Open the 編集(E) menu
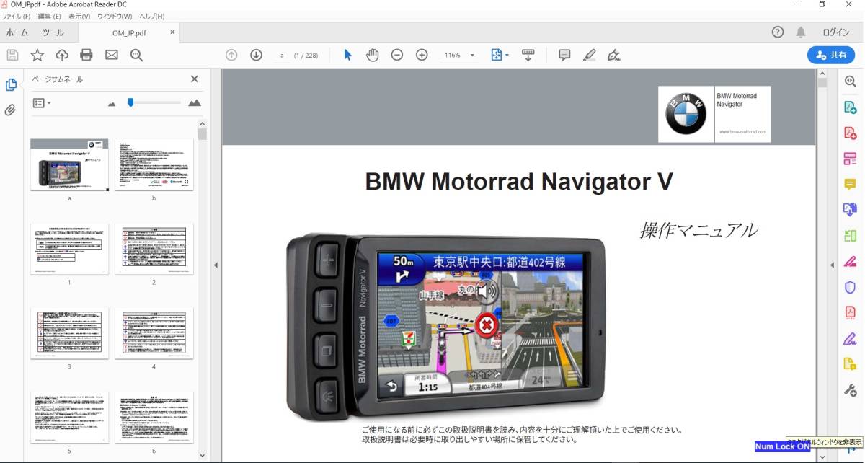The image size is (865, 463). pyautogui.click(x=49, y=16)
